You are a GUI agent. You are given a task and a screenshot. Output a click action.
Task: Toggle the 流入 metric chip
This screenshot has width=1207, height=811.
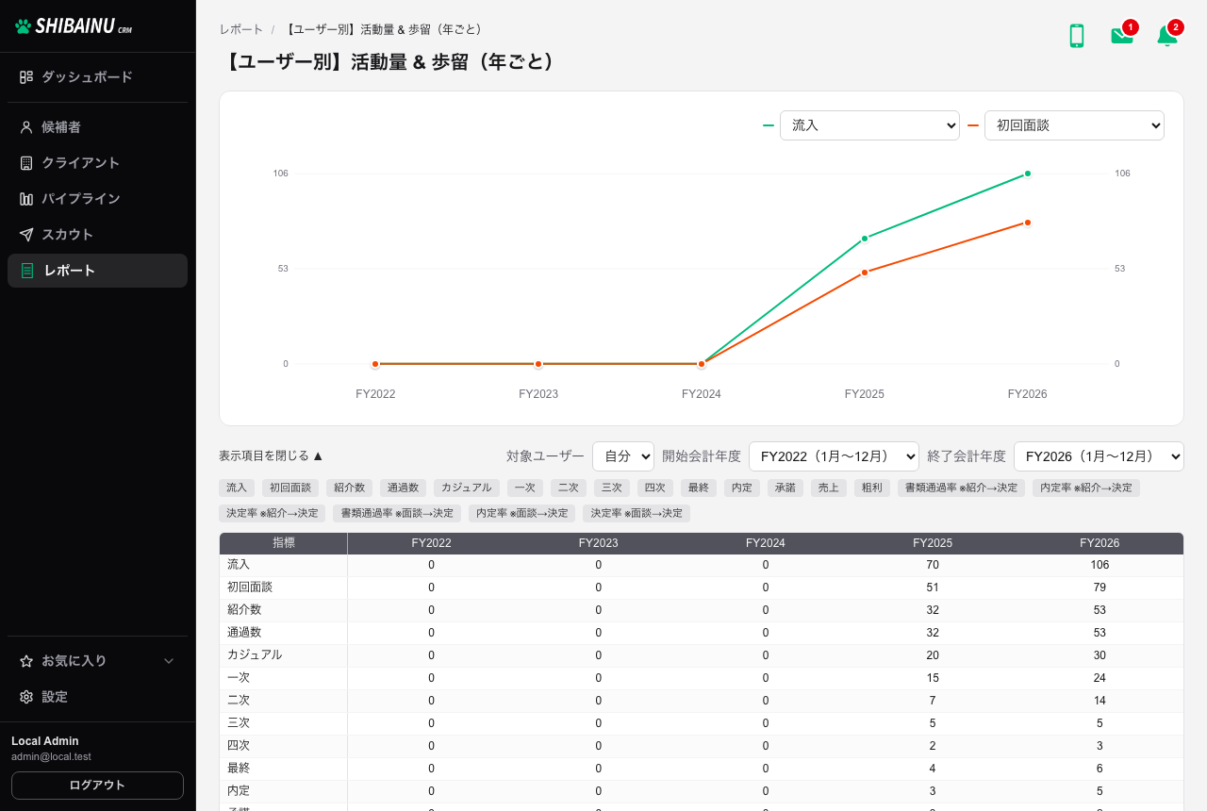(x=237, y=488)
